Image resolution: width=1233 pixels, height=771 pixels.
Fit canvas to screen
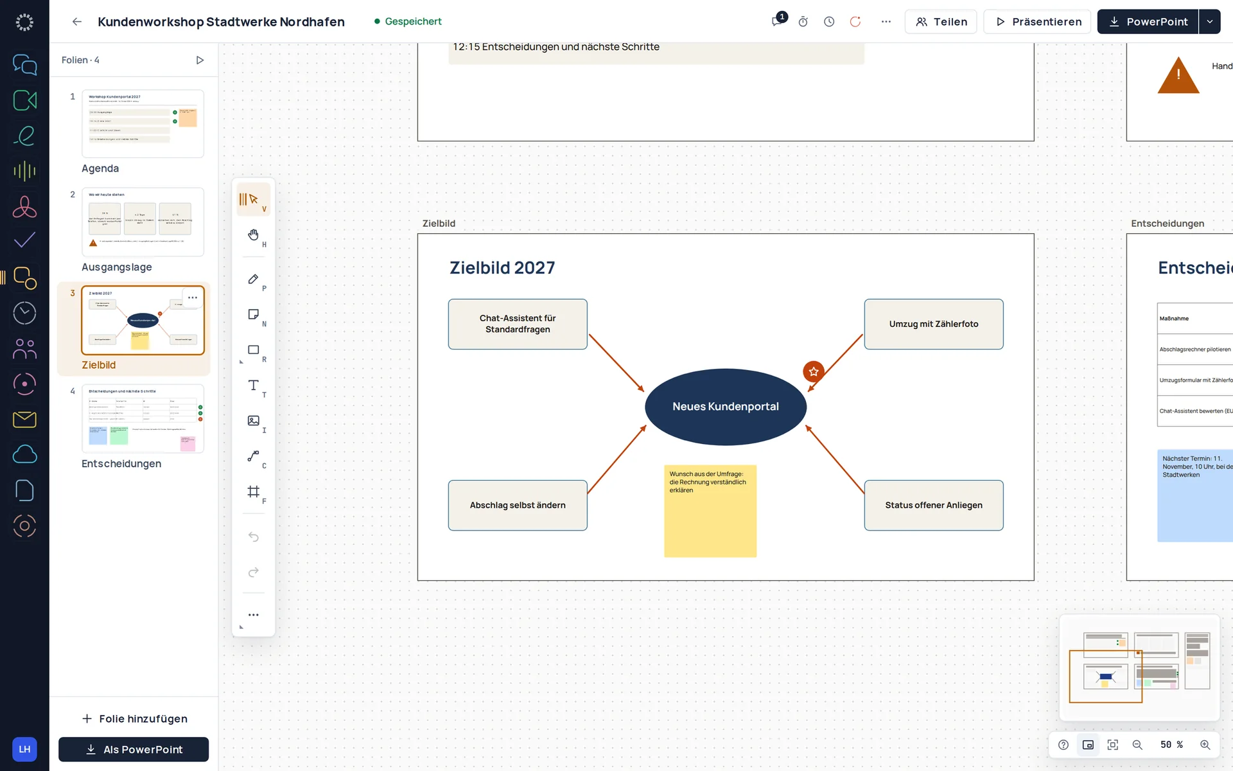tap(1113, 745)
